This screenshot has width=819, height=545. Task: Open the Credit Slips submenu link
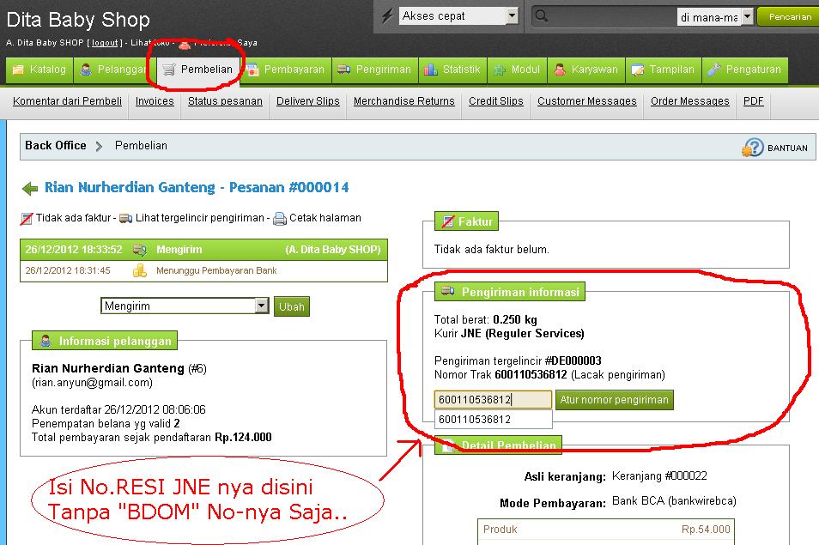coord(495,100)
